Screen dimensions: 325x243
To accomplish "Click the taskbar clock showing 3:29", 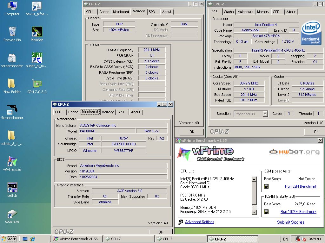I will 315,239.
